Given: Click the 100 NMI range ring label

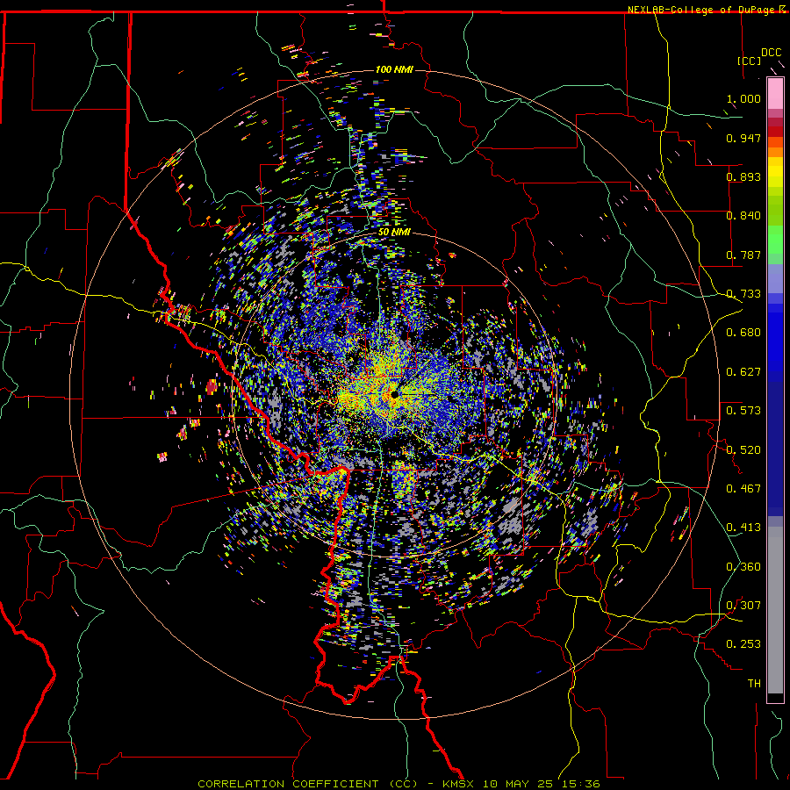Looking at the screenshot, I should pyautogui.click(x=394, y=69).
